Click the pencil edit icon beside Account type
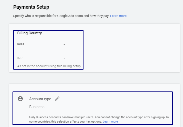Image resolution: width=183 pixels, height=127 pixels. (x=57, y=99)
